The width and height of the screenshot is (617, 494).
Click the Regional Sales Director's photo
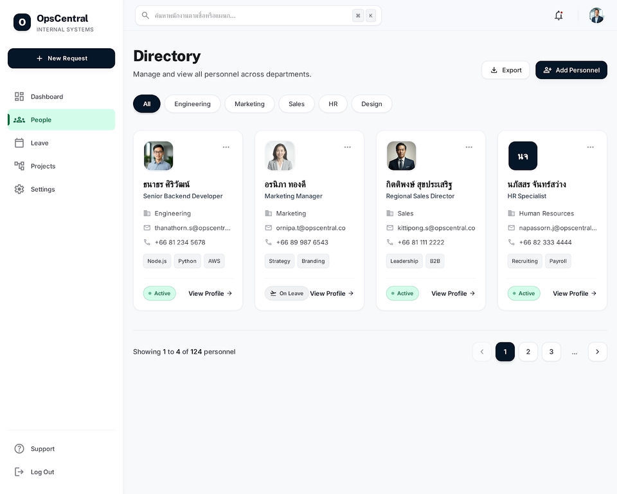[x=401, y=156]
